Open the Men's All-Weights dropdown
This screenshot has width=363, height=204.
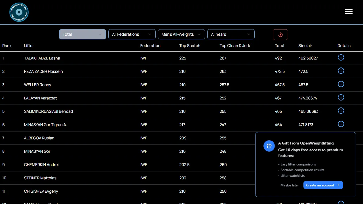pos(181,34)
